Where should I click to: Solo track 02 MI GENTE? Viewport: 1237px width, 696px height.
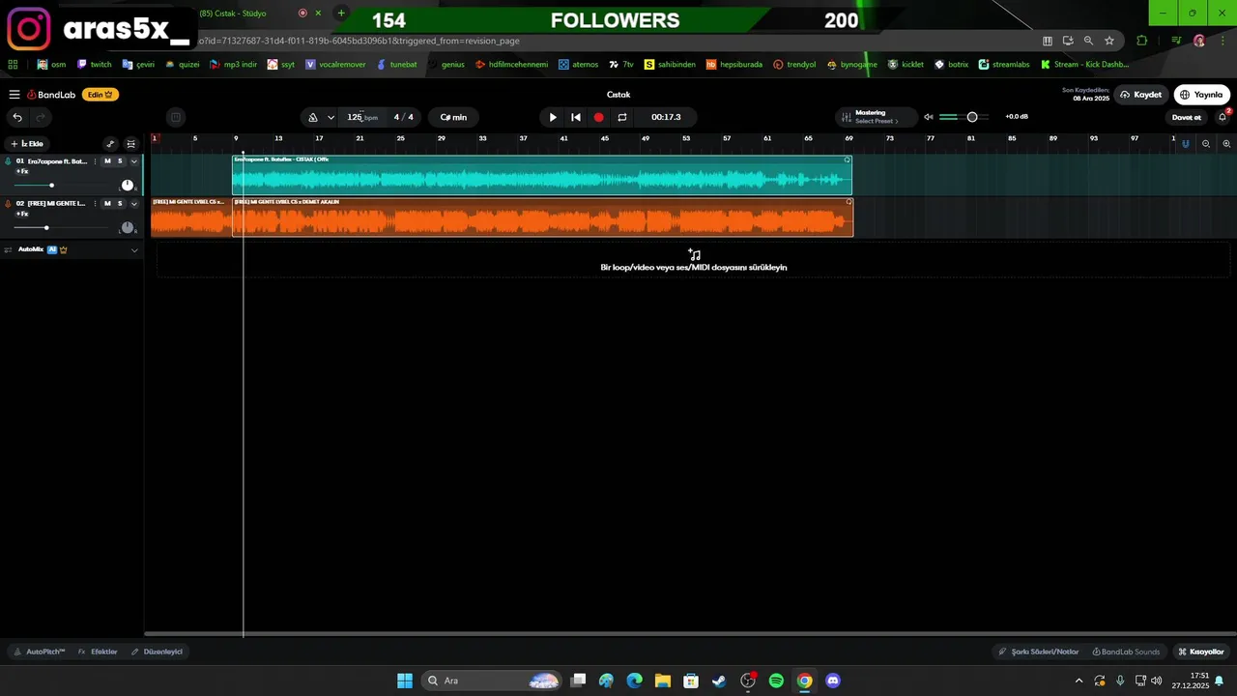point(120,203)
